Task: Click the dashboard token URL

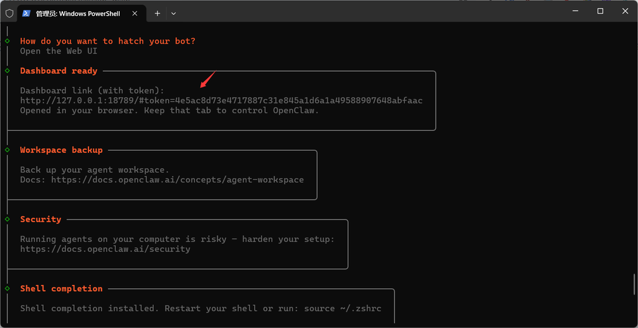Action: tap(221, 100)
